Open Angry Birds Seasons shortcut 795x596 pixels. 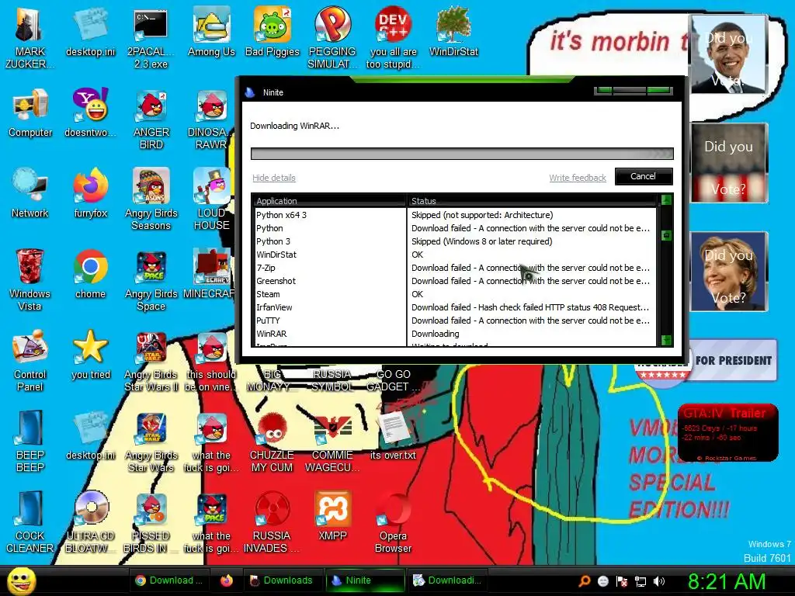tap(151, 199)
